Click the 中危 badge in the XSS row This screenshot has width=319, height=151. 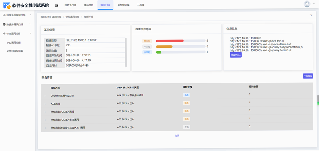click(x=186, y=127)
